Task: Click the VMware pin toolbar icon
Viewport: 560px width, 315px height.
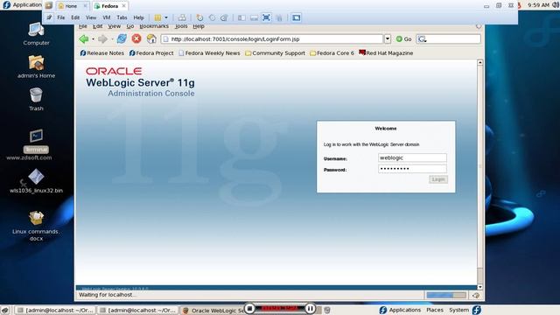Action: (x=49, y=17)
